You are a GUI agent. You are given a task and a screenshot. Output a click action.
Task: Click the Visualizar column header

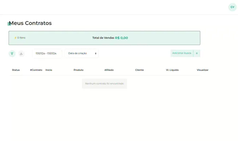click(x=202, y=70)
